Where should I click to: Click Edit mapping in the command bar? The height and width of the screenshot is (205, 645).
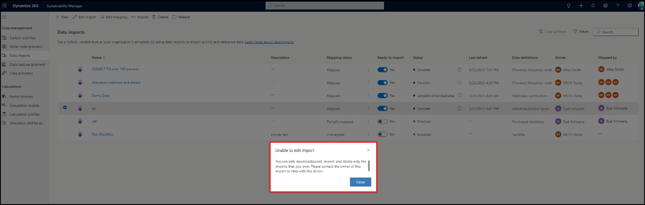(114, 17)
